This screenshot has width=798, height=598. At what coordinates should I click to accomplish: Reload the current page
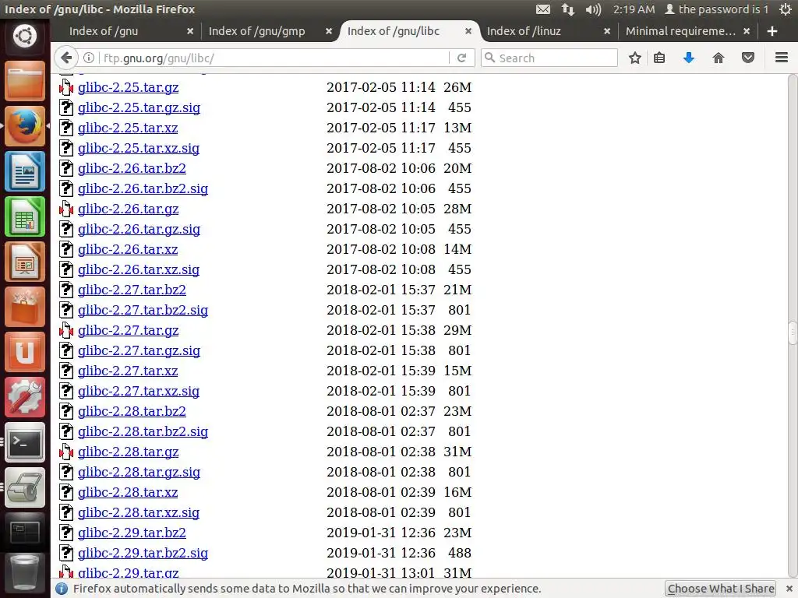tap(461, 58)
